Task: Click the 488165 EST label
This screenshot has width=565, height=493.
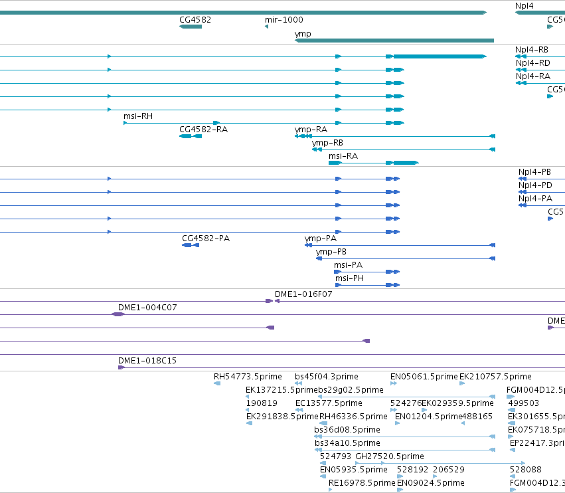Action: click(477, 417)
